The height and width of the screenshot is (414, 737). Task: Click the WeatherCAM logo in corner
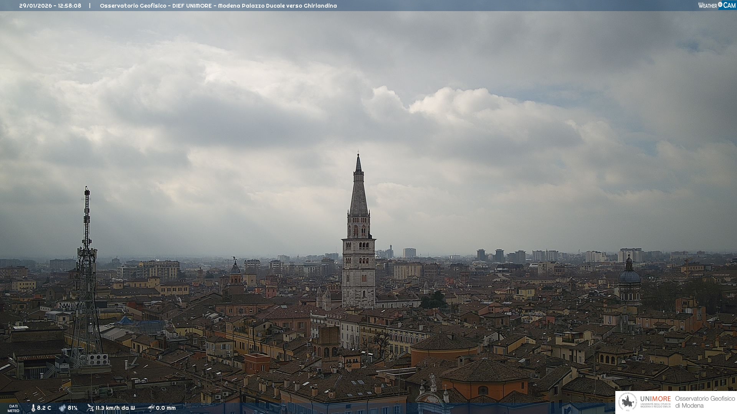(717, 5)
